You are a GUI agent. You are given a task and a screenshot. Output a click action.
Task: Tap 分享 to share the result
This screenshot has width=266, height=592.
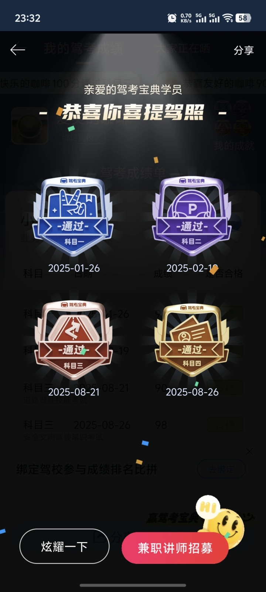click(x=243, y=50)
